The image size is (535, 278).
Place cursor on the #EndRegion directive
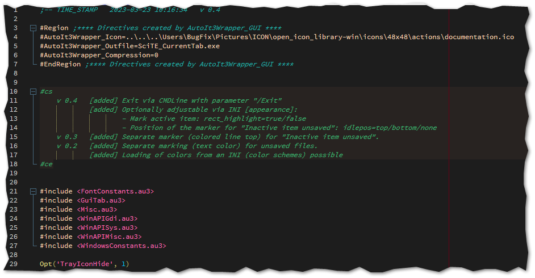60,64
